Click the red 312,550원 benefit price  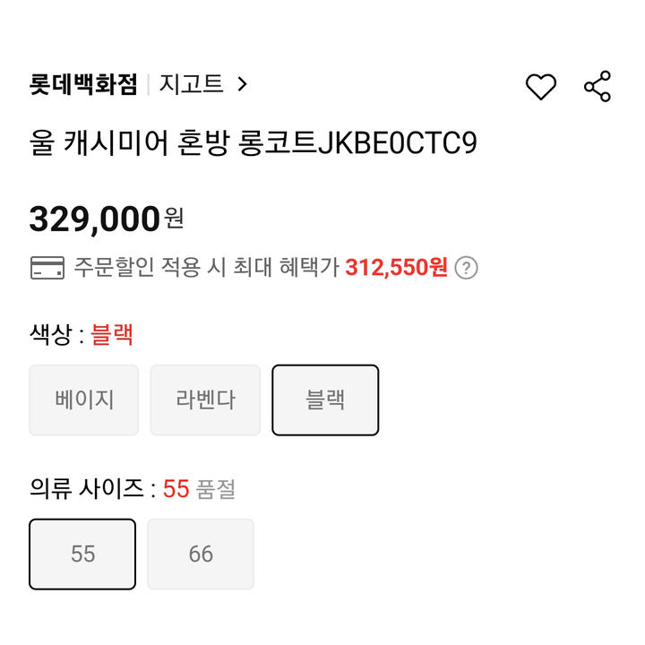pyautogui.click(x=396, y=267)
